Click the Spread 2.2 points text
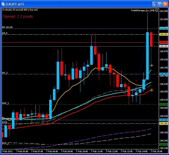 (18, 17)
